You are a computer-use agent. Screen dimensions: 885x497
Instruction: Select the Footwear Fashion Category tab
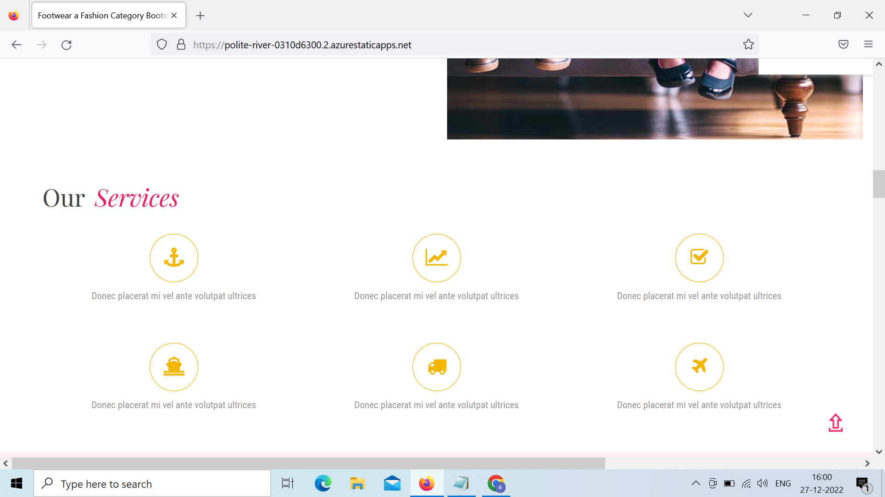point(102,16)
